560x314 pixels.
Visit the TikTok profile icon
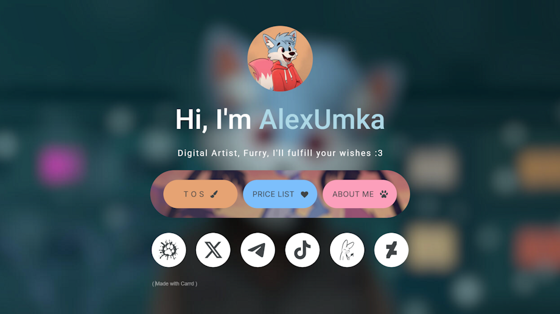coord(303,250)
